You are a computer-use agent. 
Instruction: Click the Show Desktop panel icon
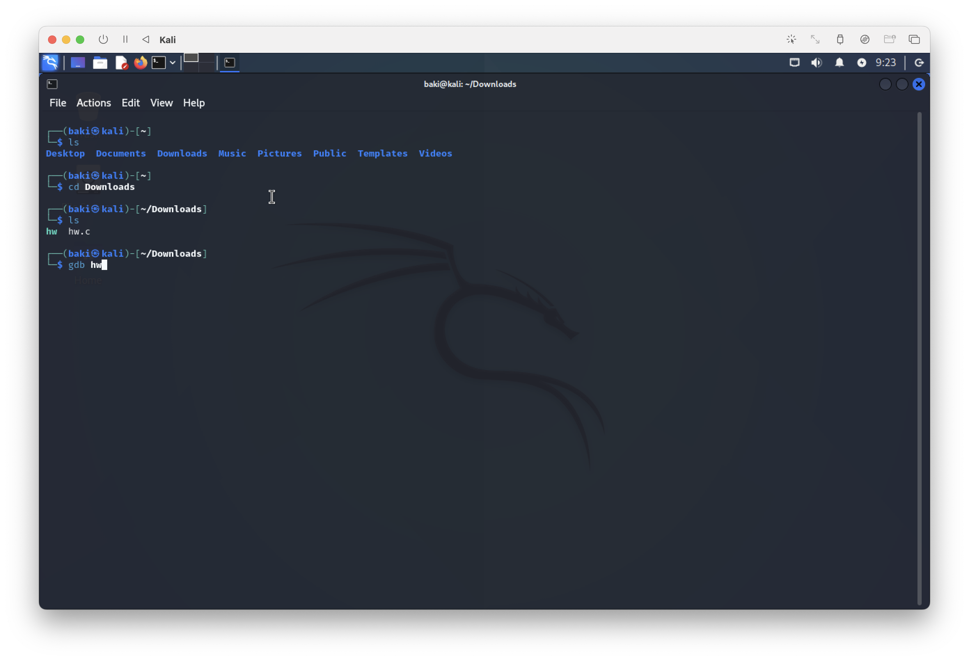pos(78,63)
